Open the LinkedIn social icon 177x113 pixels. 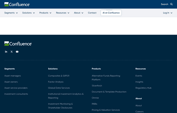(6, 52)
